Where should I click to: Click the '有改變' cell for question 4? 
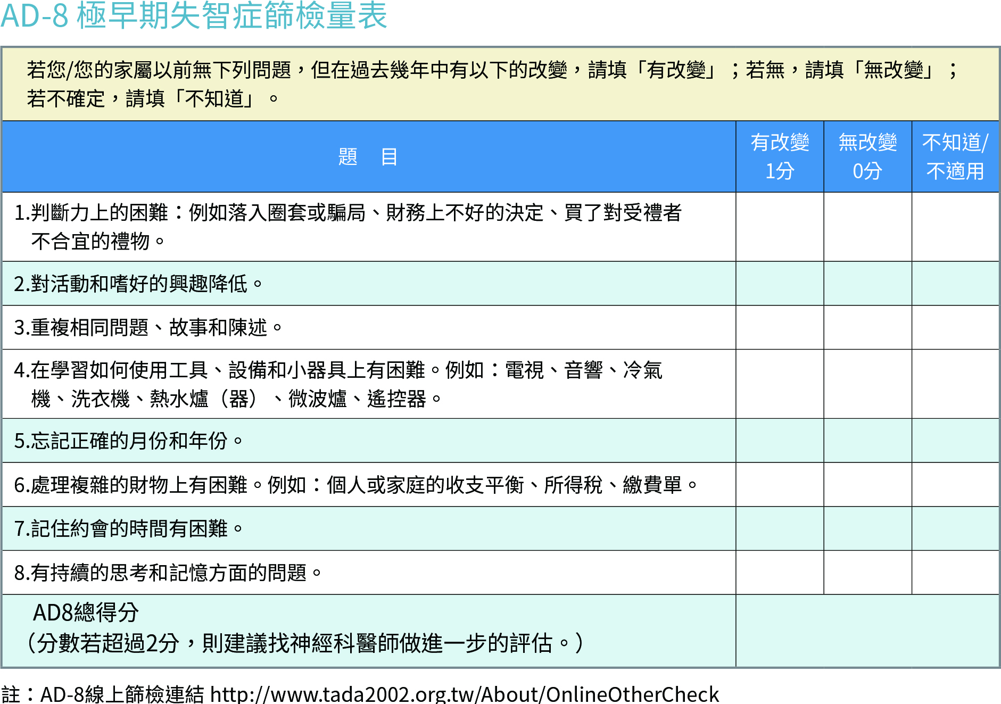point(780,384)
